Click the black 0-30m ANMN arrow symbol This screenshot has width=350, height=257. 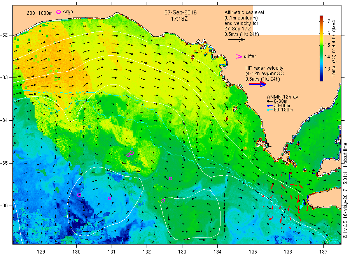(269, 101)
